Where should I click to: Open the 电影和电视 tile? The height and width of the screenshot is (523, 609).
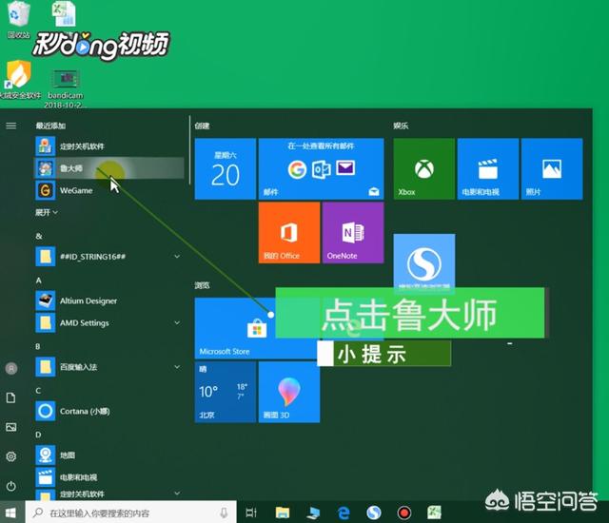pos(487,168)
